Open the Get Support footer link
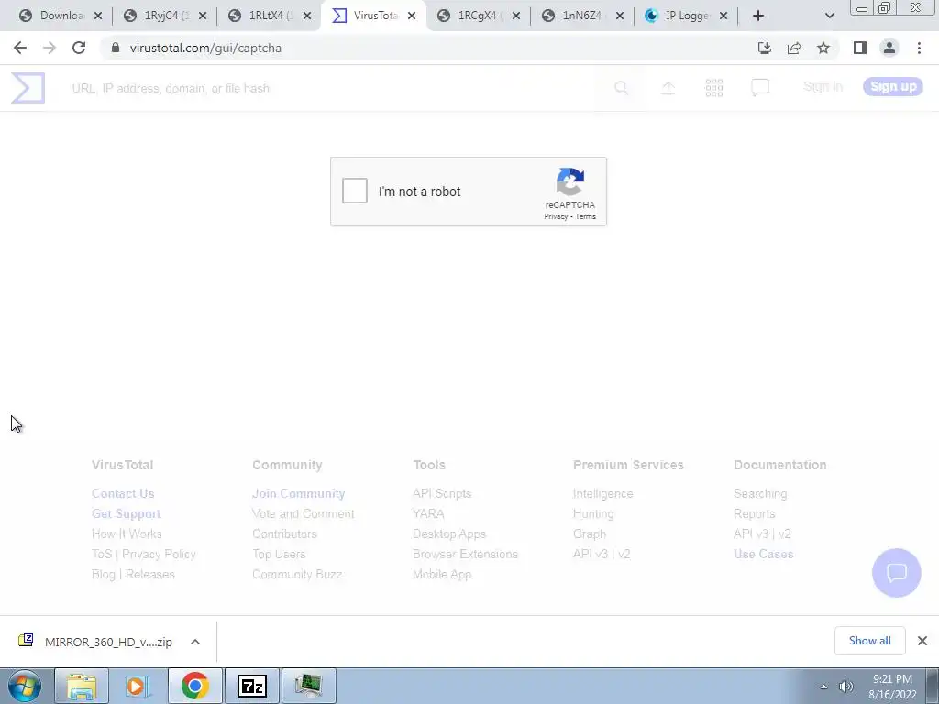The image size is (939, 704). pos(126,513)
